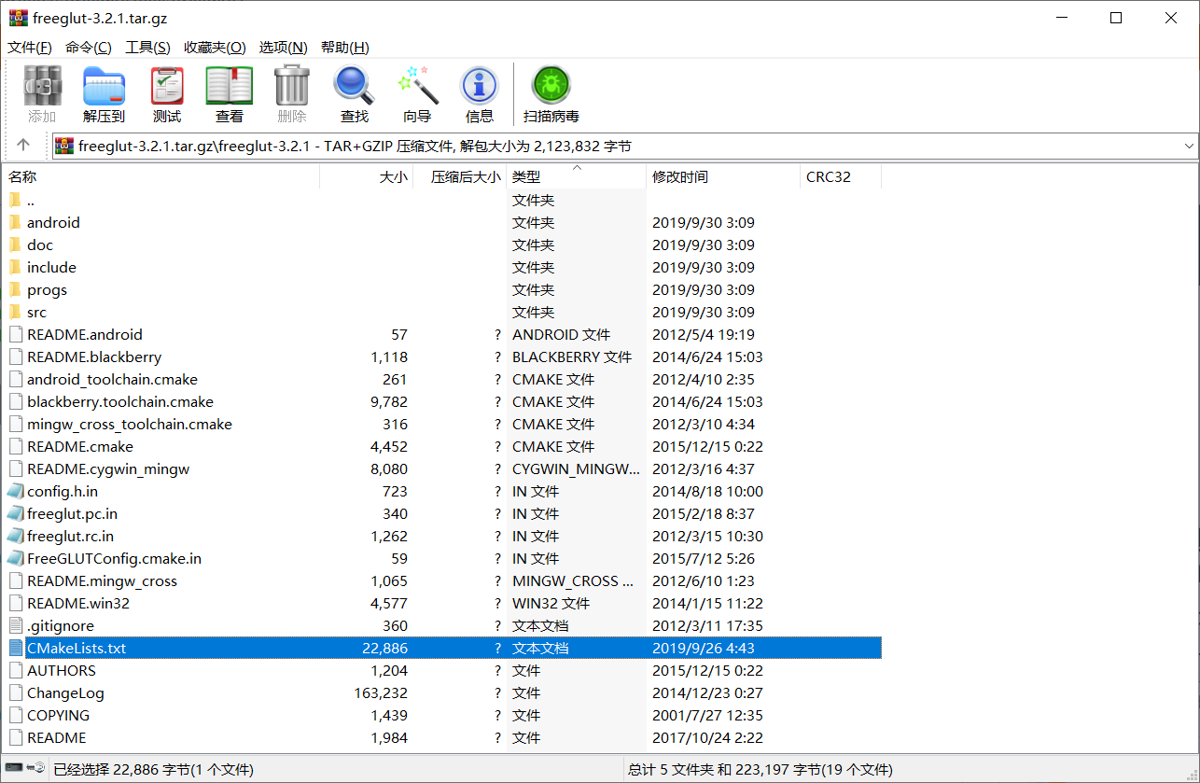Image resolution: width=1200 pixels, height=783 pixels.
Task: Click the archive path address field
Action: (625, 146)
